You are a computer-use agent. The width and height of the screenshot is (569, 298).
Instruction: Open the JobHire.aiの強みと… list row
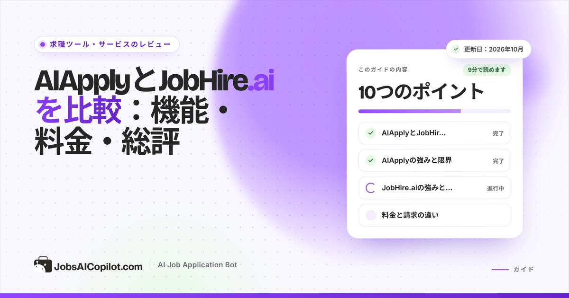coord(435,188)
